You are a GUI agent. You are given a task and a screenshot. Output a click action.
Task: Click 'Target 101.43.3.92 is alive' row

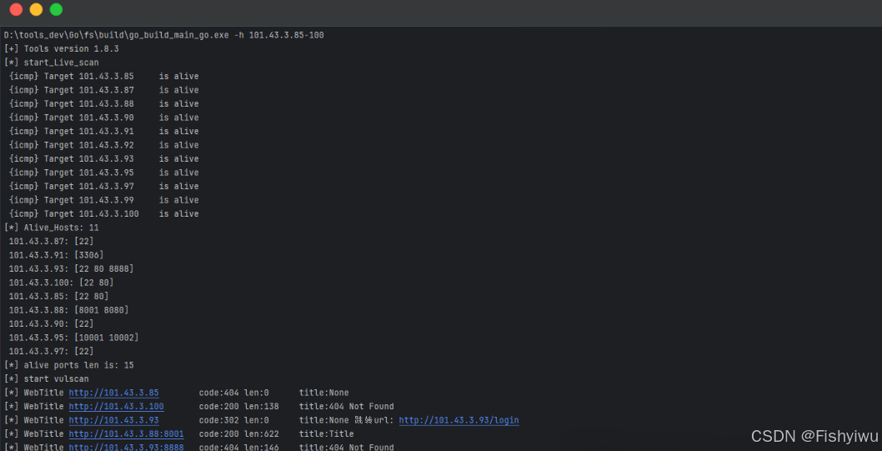(x=104, y=145)
